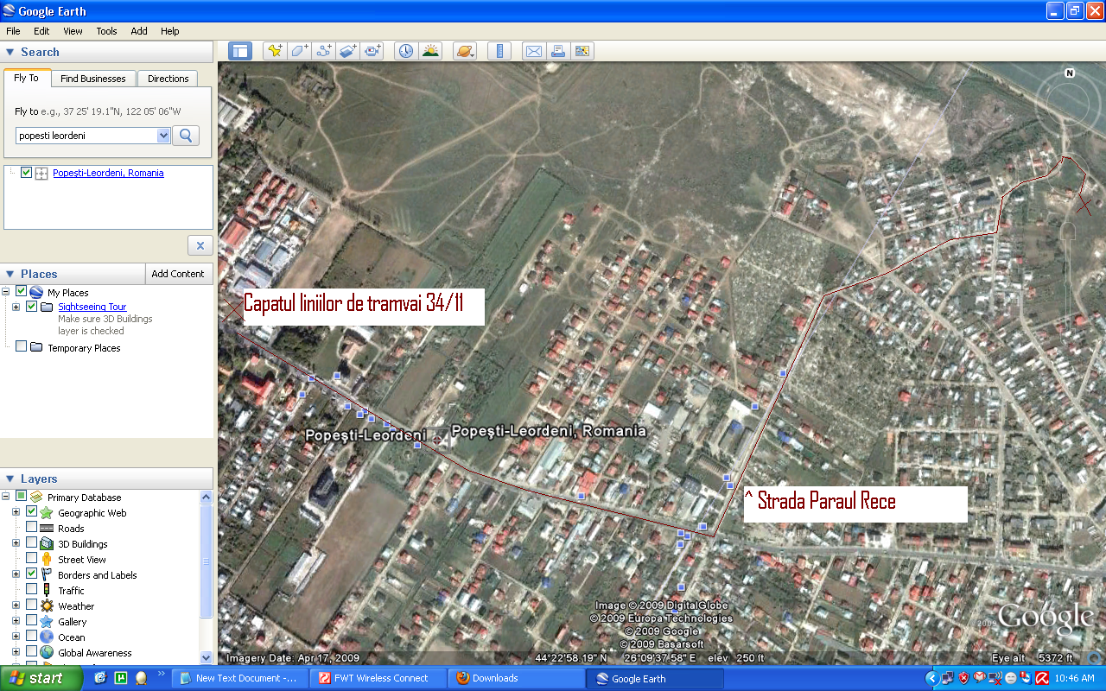Open the ruler measuring tool
This screenshot has width=1106, height=691.
[x=499, y=51]
